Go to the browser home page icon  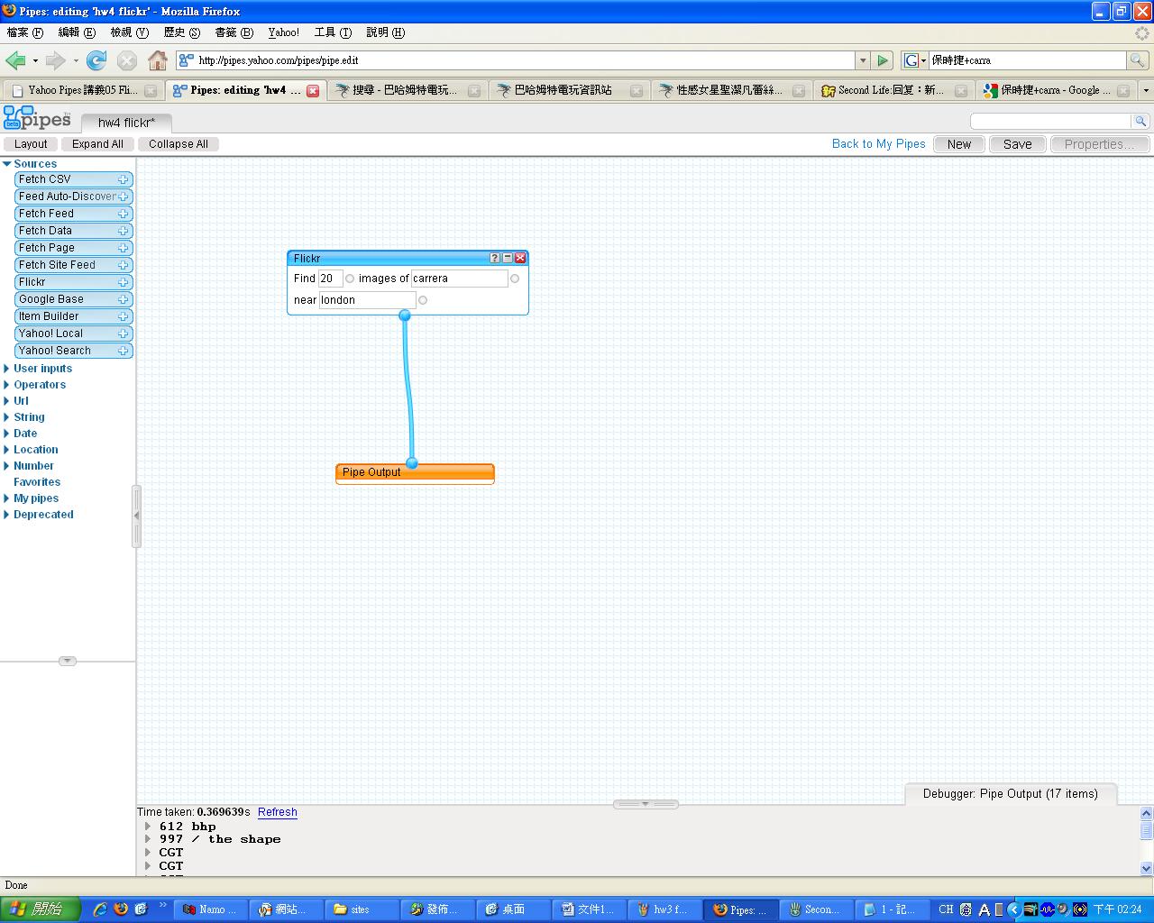click(158, 60)
